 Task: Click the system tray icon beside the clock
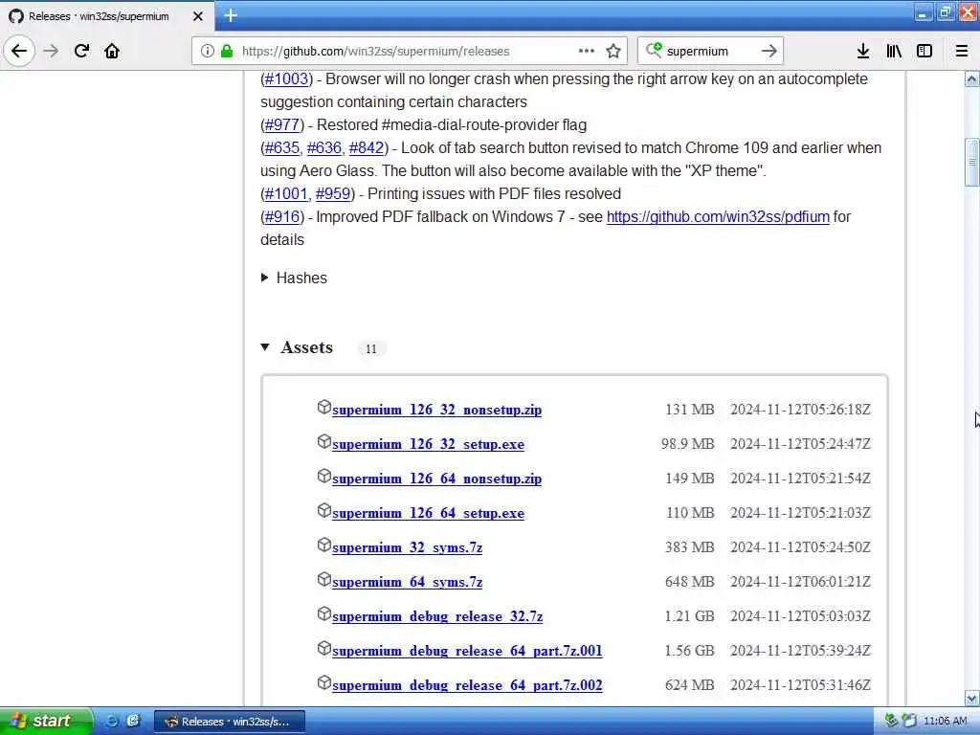coord(909,721)
